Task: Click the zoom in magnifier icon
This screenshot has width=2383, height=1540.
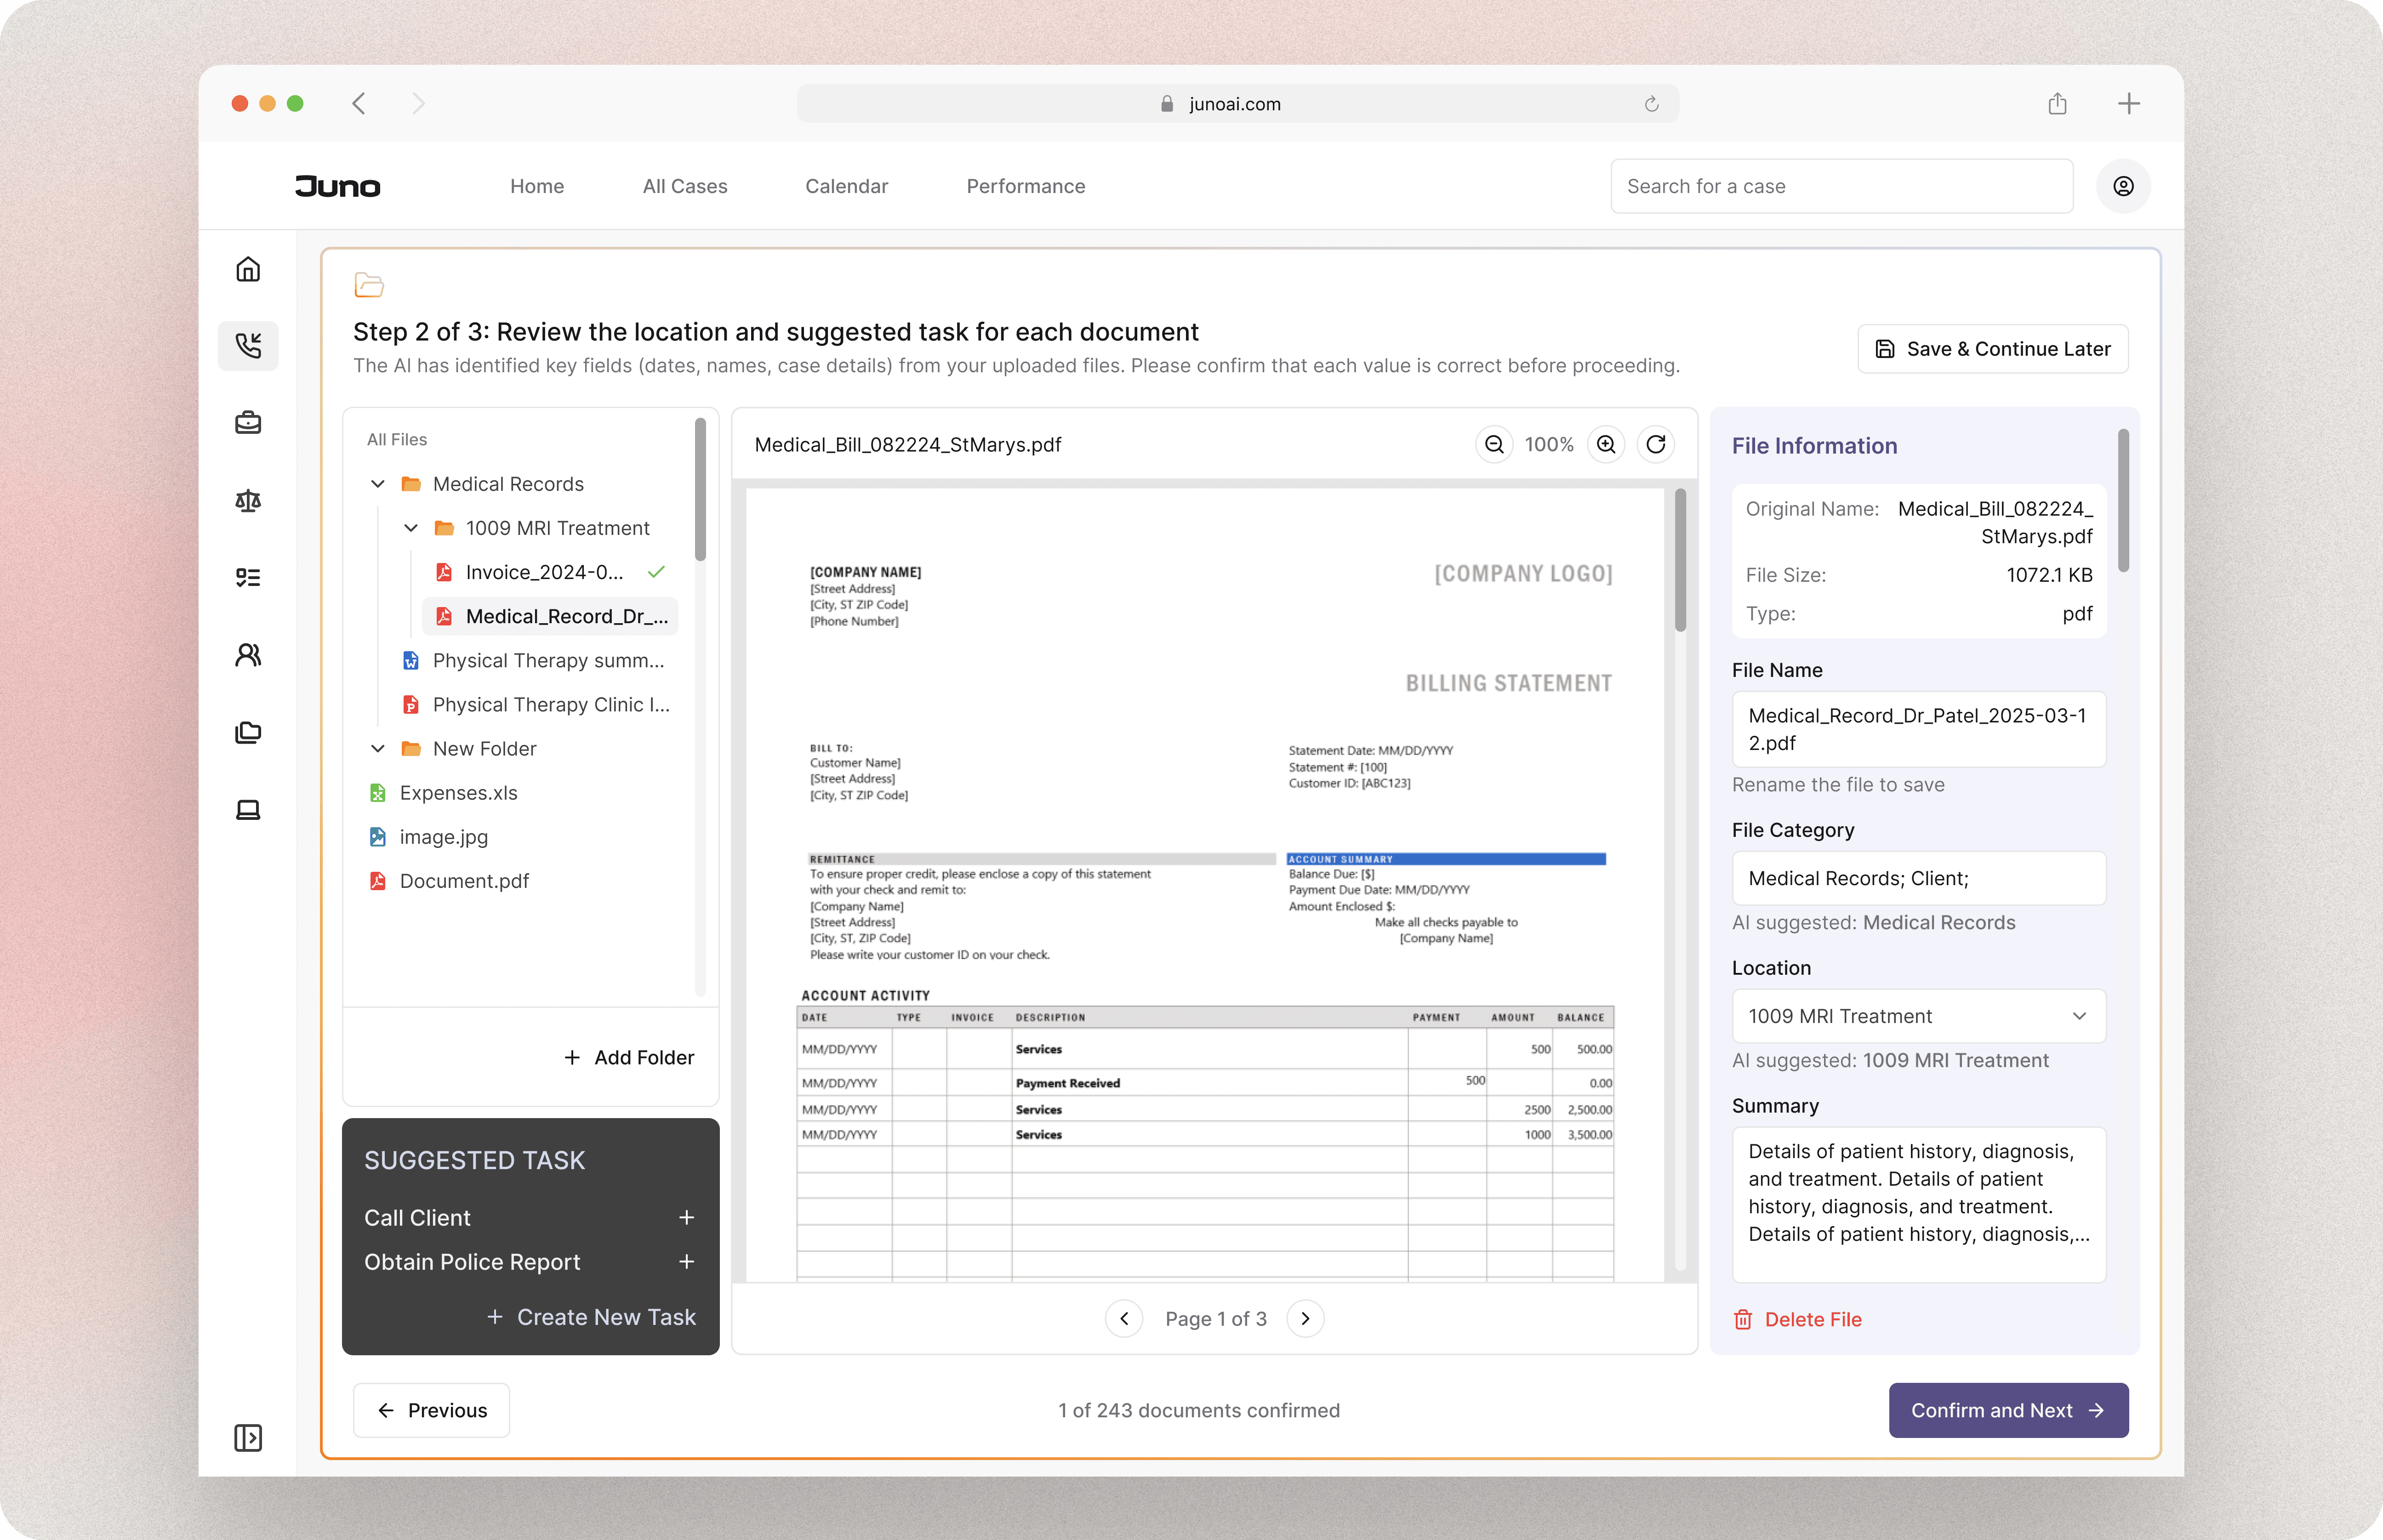Action: (x=1606, y=444)
